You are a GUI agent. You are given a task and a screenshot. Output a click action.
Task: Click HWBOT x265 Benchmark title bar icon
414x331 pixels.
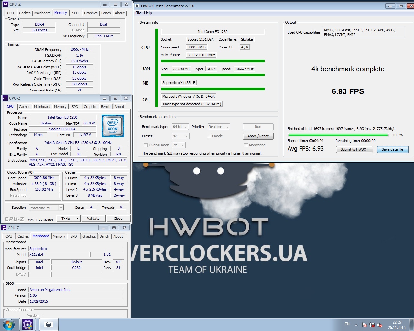[x=137, y=6]
